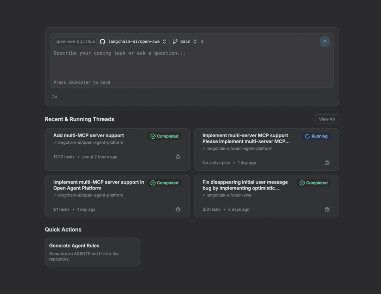
Task: Open the Implement multi-server MCP support thread
Action: click(267, 149)
